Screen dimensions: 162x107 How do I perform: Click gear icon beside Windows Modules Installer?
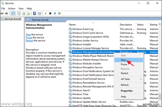(x=70, y=63)
